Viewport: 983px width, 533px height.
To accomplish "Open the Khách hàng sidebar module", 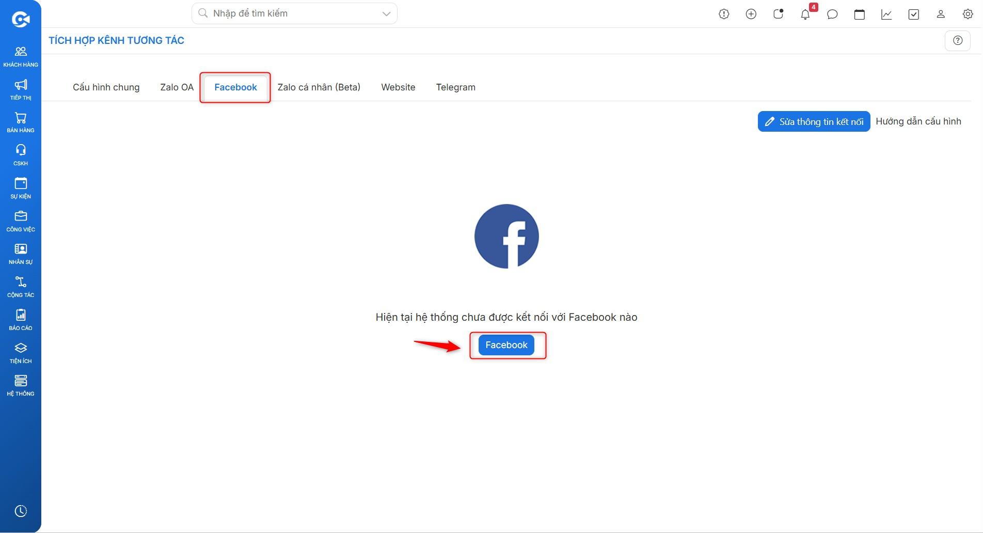I will [21, 56].
